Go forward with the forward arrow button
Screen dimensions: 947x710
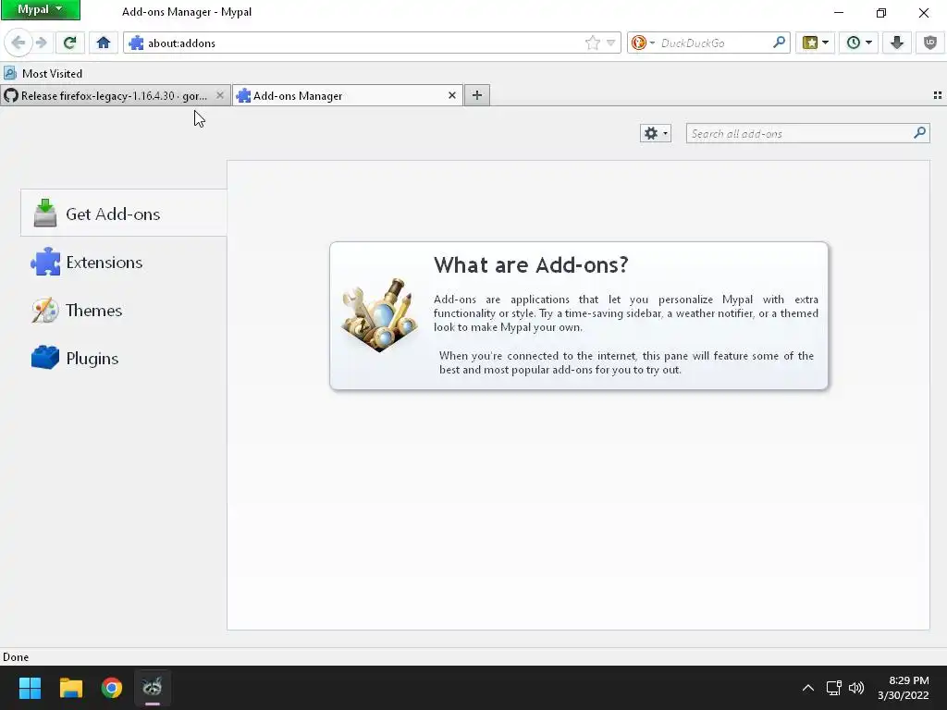[41, 43]
